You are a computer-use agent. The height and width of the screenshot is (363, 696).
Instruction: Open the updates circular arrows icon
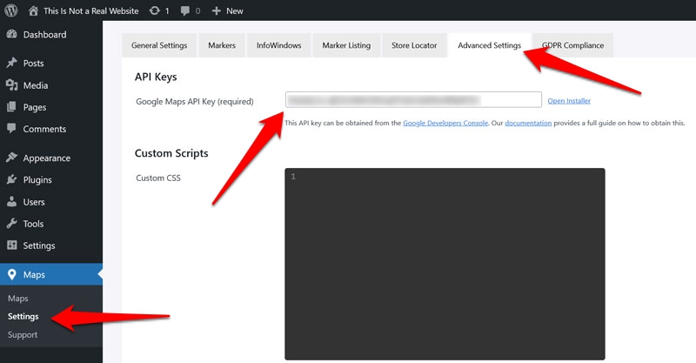[x=155, y=10]
